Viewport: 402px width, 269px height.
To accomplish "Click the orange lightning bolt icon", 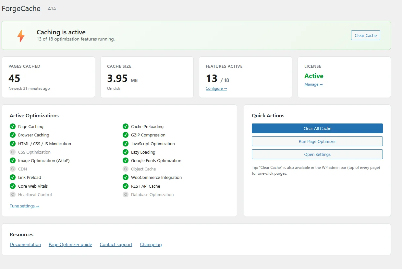I will coord(21,36).
